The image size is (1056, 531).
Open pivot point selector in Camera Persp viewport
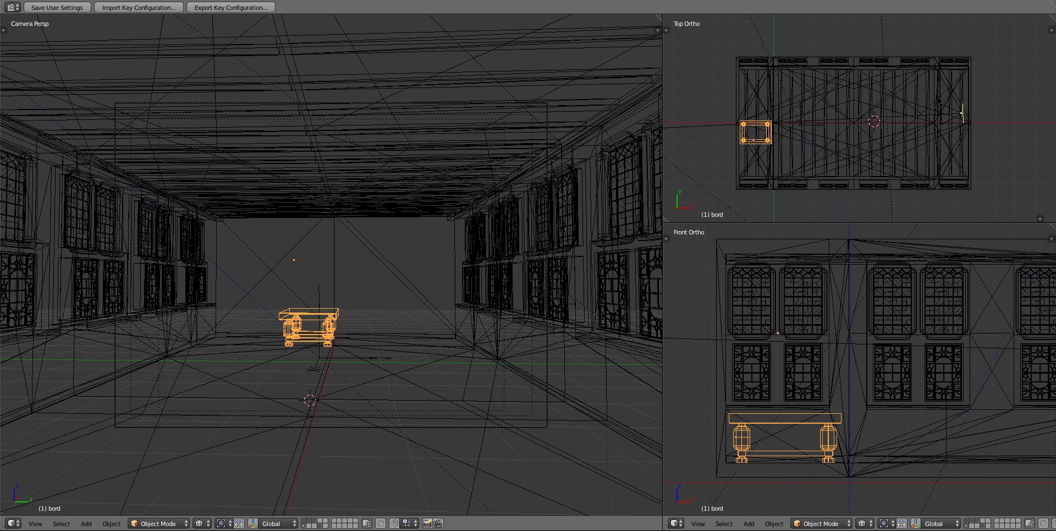224,523
